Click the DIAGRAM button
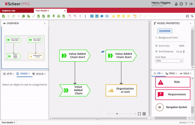The image size is (195, 125). click(x=165, y=31)
